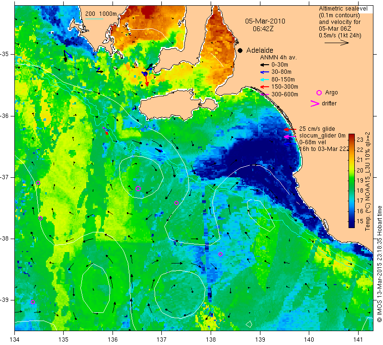Click the '150-300m' legend label
Viewport: 383px width, 345px height.
pyautogui.click(x=285, y=87)
